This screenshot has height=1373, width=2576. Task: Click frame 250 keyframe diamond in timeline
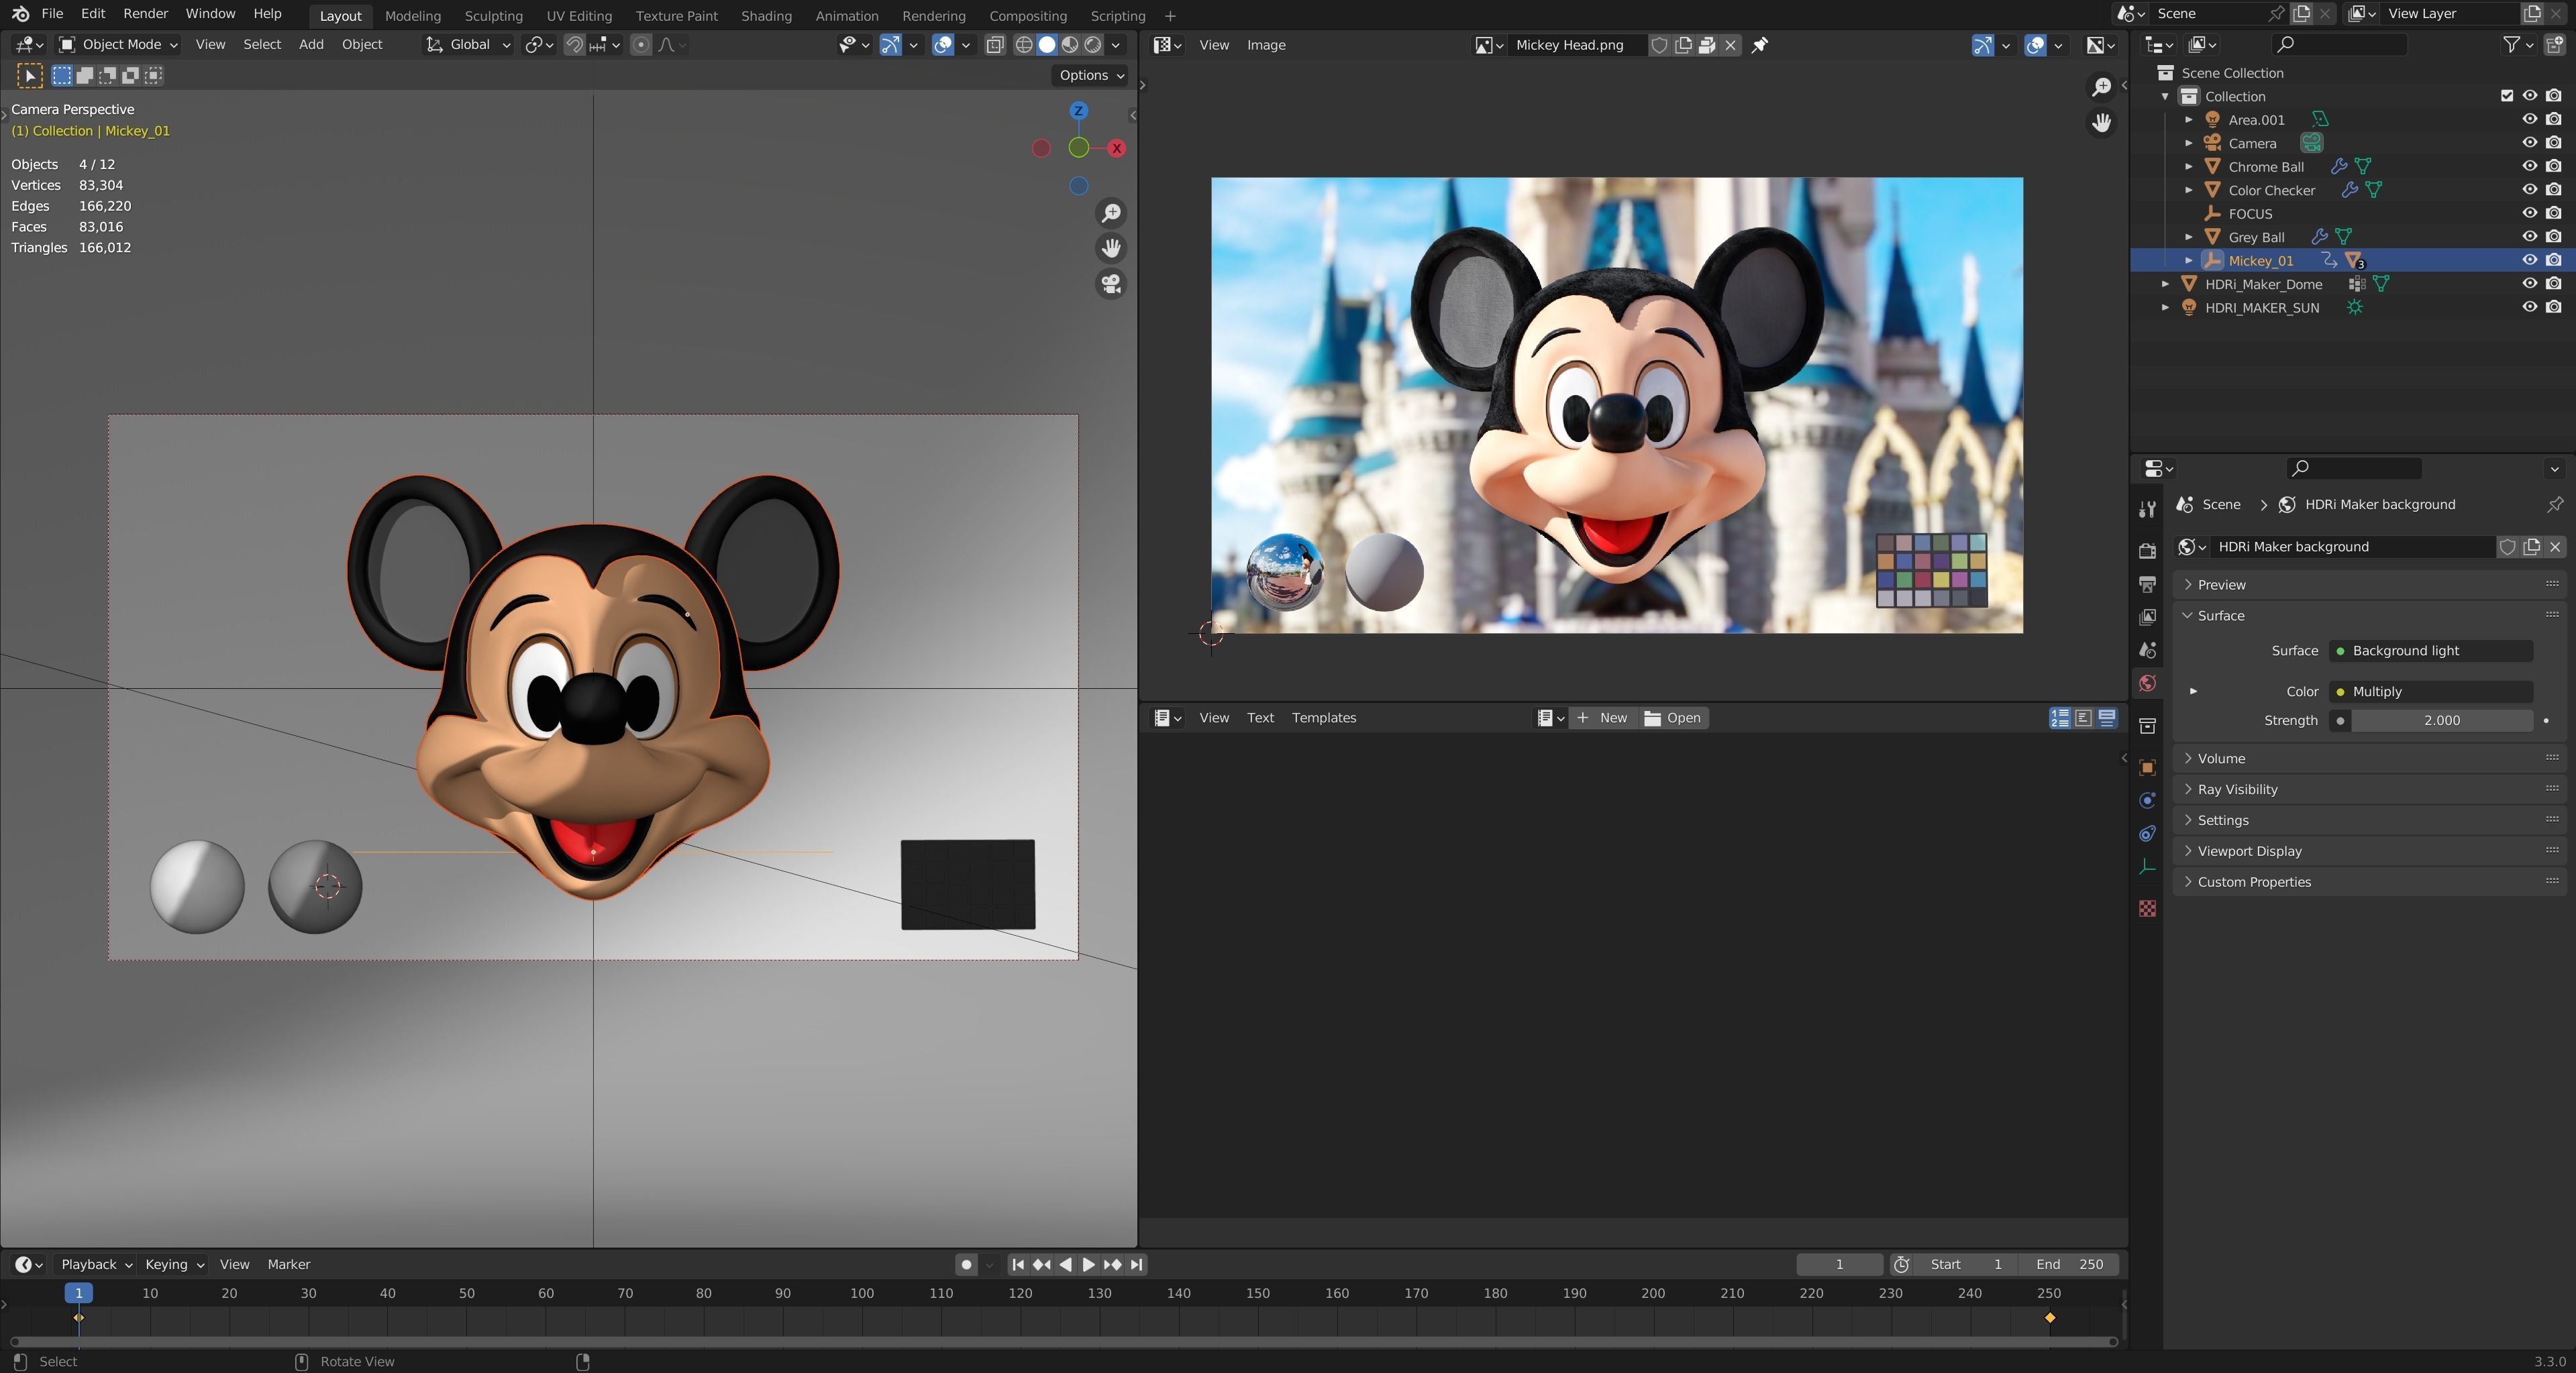[2050, 1318]
